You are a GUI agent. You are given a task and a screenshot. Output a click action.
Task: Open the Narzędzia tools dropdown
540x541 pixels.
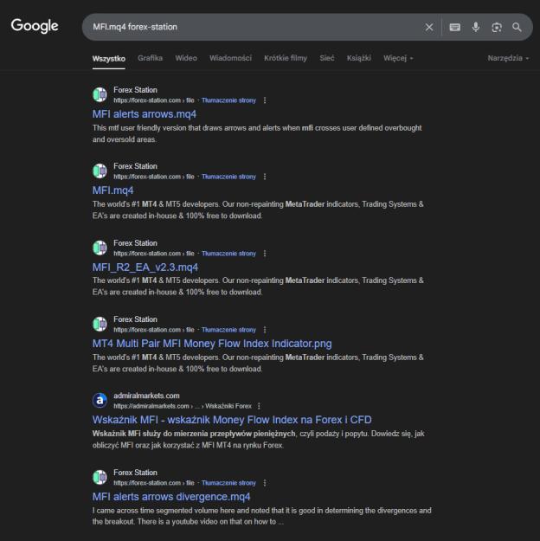508,58
